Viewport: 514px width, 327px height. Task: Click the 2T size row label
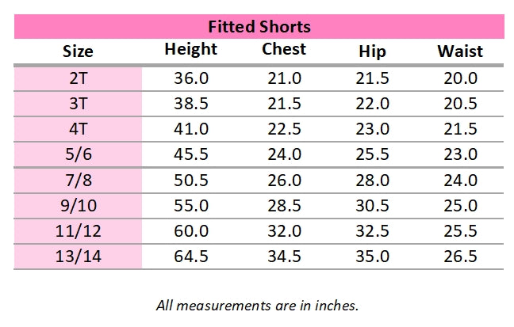click(x=78, y=78)
